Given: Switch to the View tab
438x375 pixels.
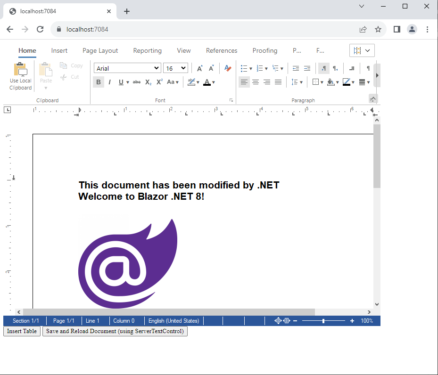Looking at the screenshot, I should [x=184, y=50].
